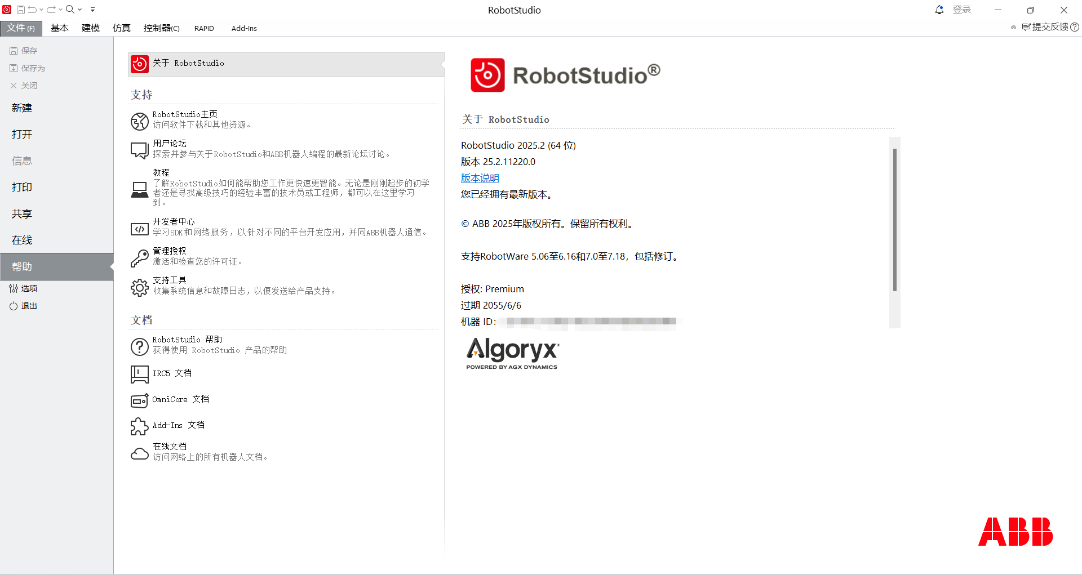Click the IRC5 文档 icon
The width and height of the screenshot is (1082, 575).
click(x=139, y=374)
